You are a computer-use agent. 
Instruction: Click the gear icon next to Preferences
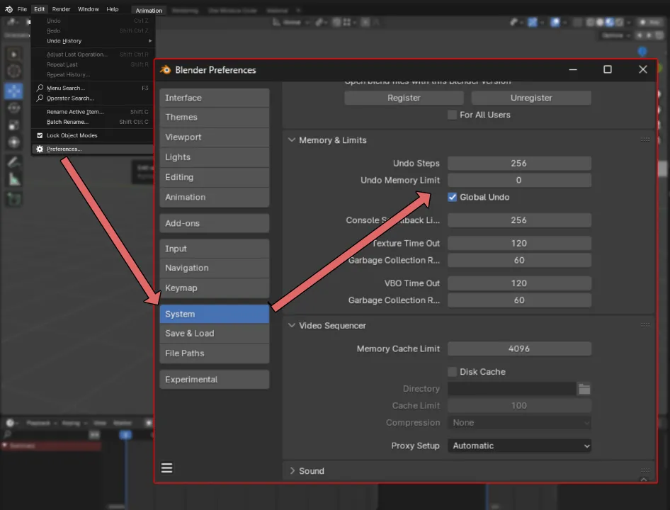(x=40, y=149)
